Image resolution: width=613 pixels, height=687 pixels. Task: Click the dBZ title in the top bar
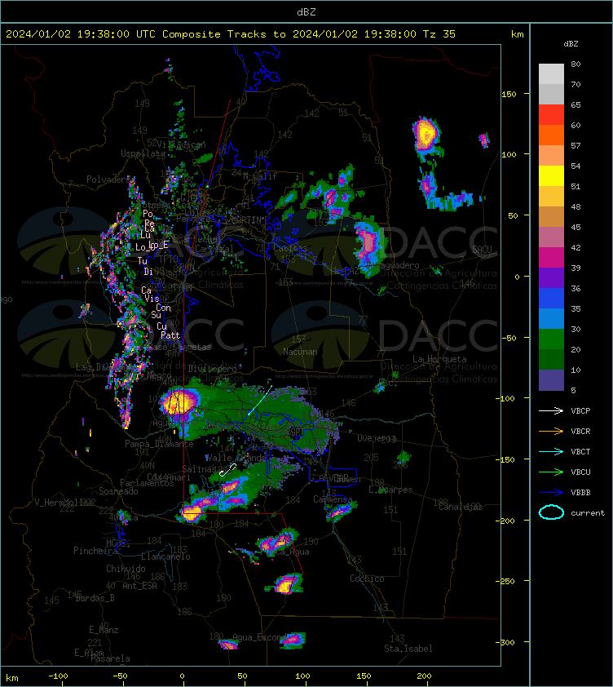(x=306, y=11)
